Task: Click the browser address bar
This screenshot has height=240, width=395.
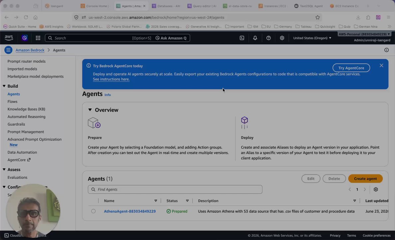Action: [x=196, y=17]
